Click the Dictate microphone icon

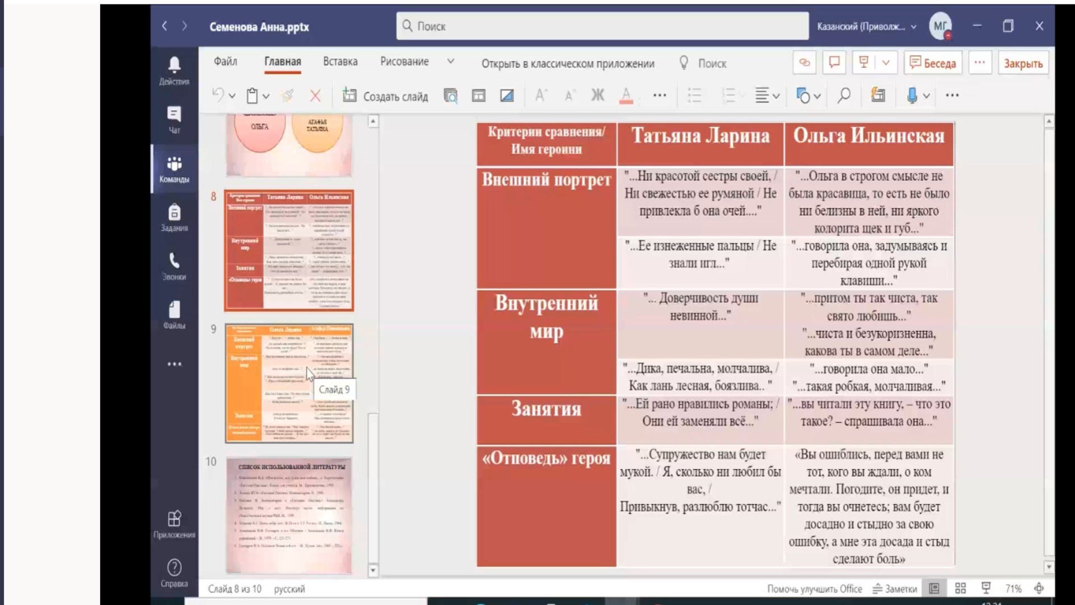(912, 96)
